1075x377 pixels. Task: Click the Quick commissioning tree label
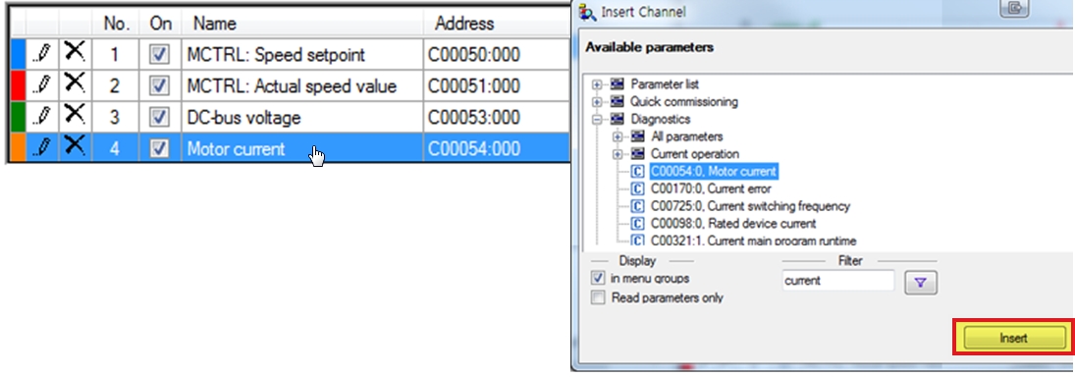[684, 101]
